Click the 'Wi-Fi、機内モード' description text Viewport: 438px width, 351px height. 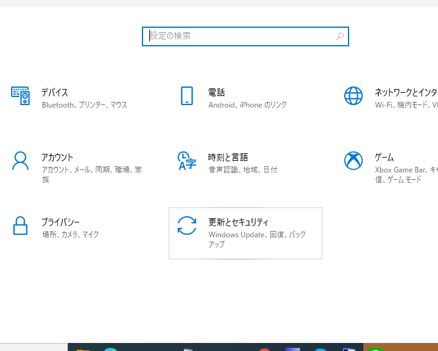click(x=402, y=105)
